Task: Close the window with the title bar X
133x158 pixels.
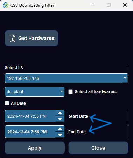Action: click(125, 5)
